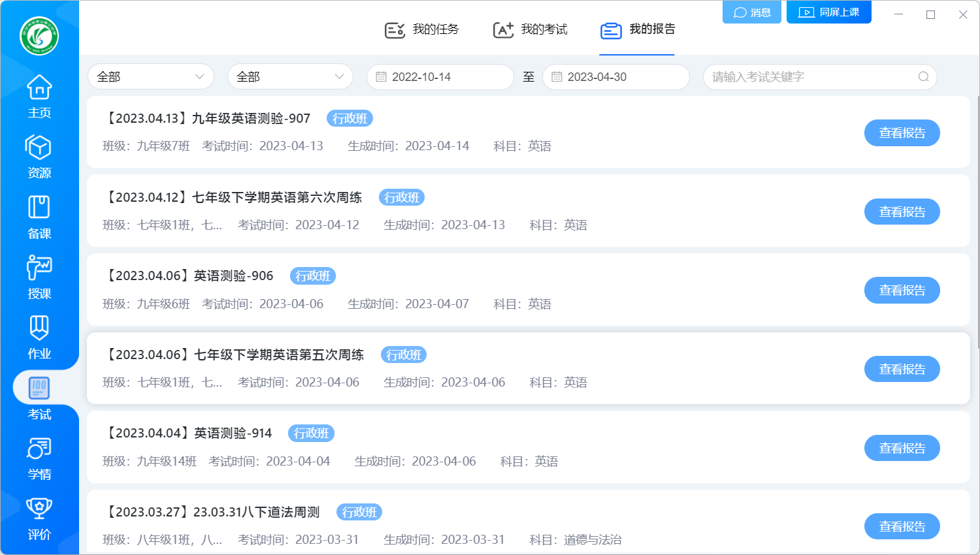Click the search magnifier icon

point(923,77)
